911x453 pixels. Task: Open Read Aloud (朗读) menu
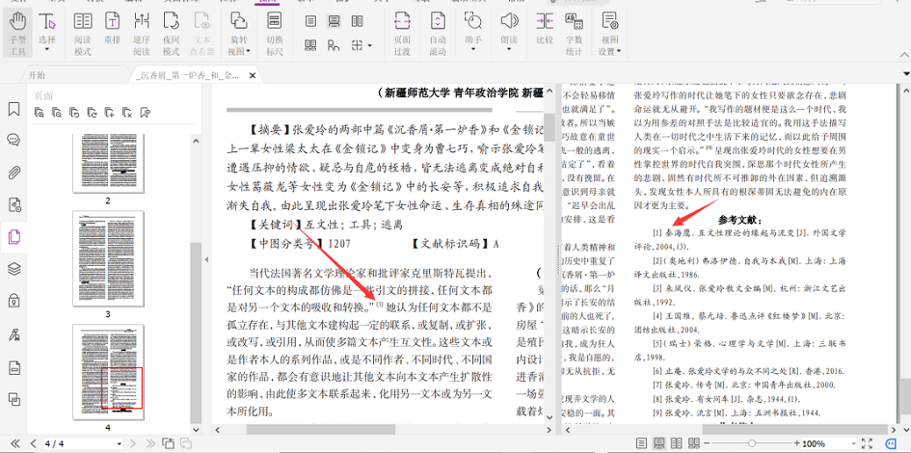tap(509, 33)
